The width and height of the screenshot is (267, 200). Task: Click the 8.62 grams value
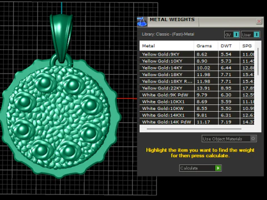point(202,54)
